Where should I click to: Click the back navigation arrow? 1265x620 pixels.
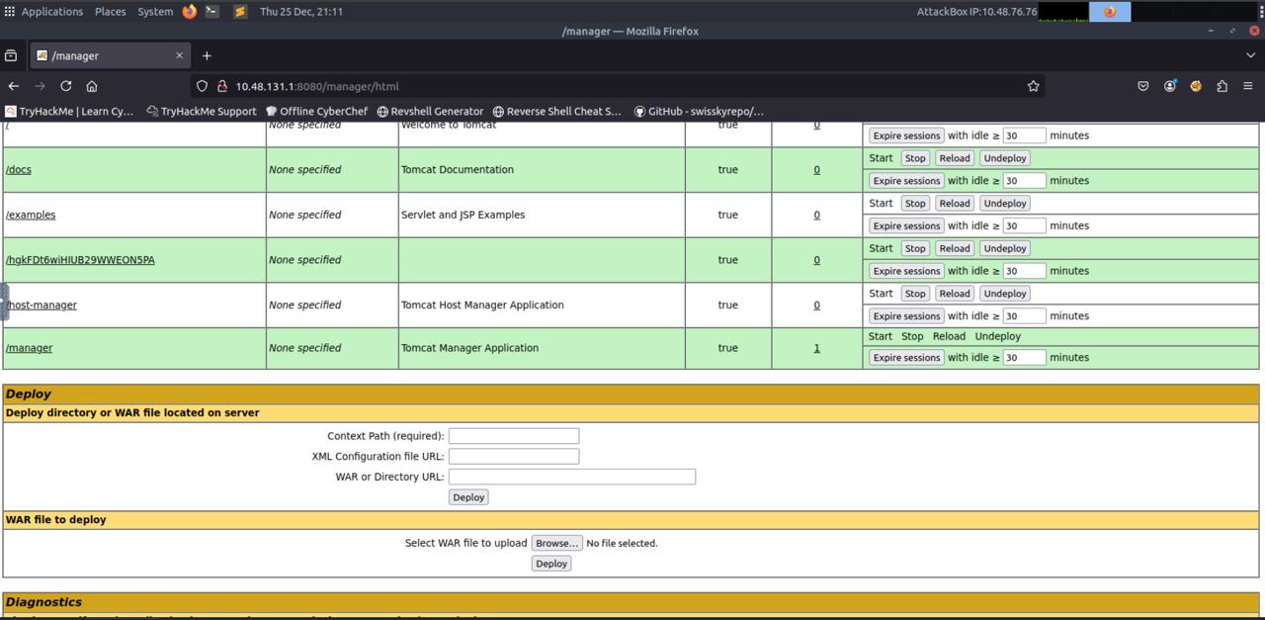14,86
